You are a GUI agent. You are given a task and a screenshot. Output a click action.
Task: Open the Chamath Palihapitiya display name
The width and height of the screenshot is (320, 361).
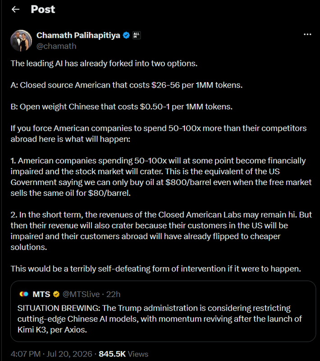pyautogui.click(x=78, y=35)
